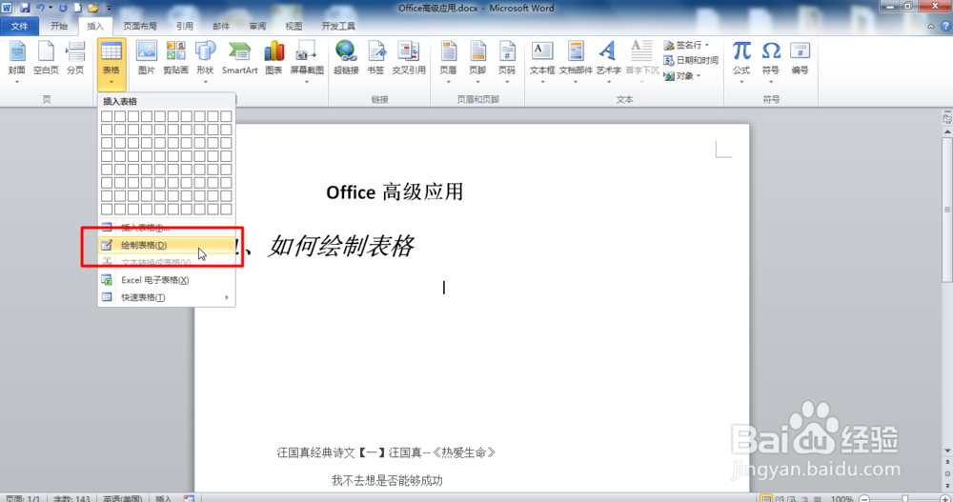Insert date and time (日期和时间)
The height and width of the screenshot is (502, 953).
[690, 60]
